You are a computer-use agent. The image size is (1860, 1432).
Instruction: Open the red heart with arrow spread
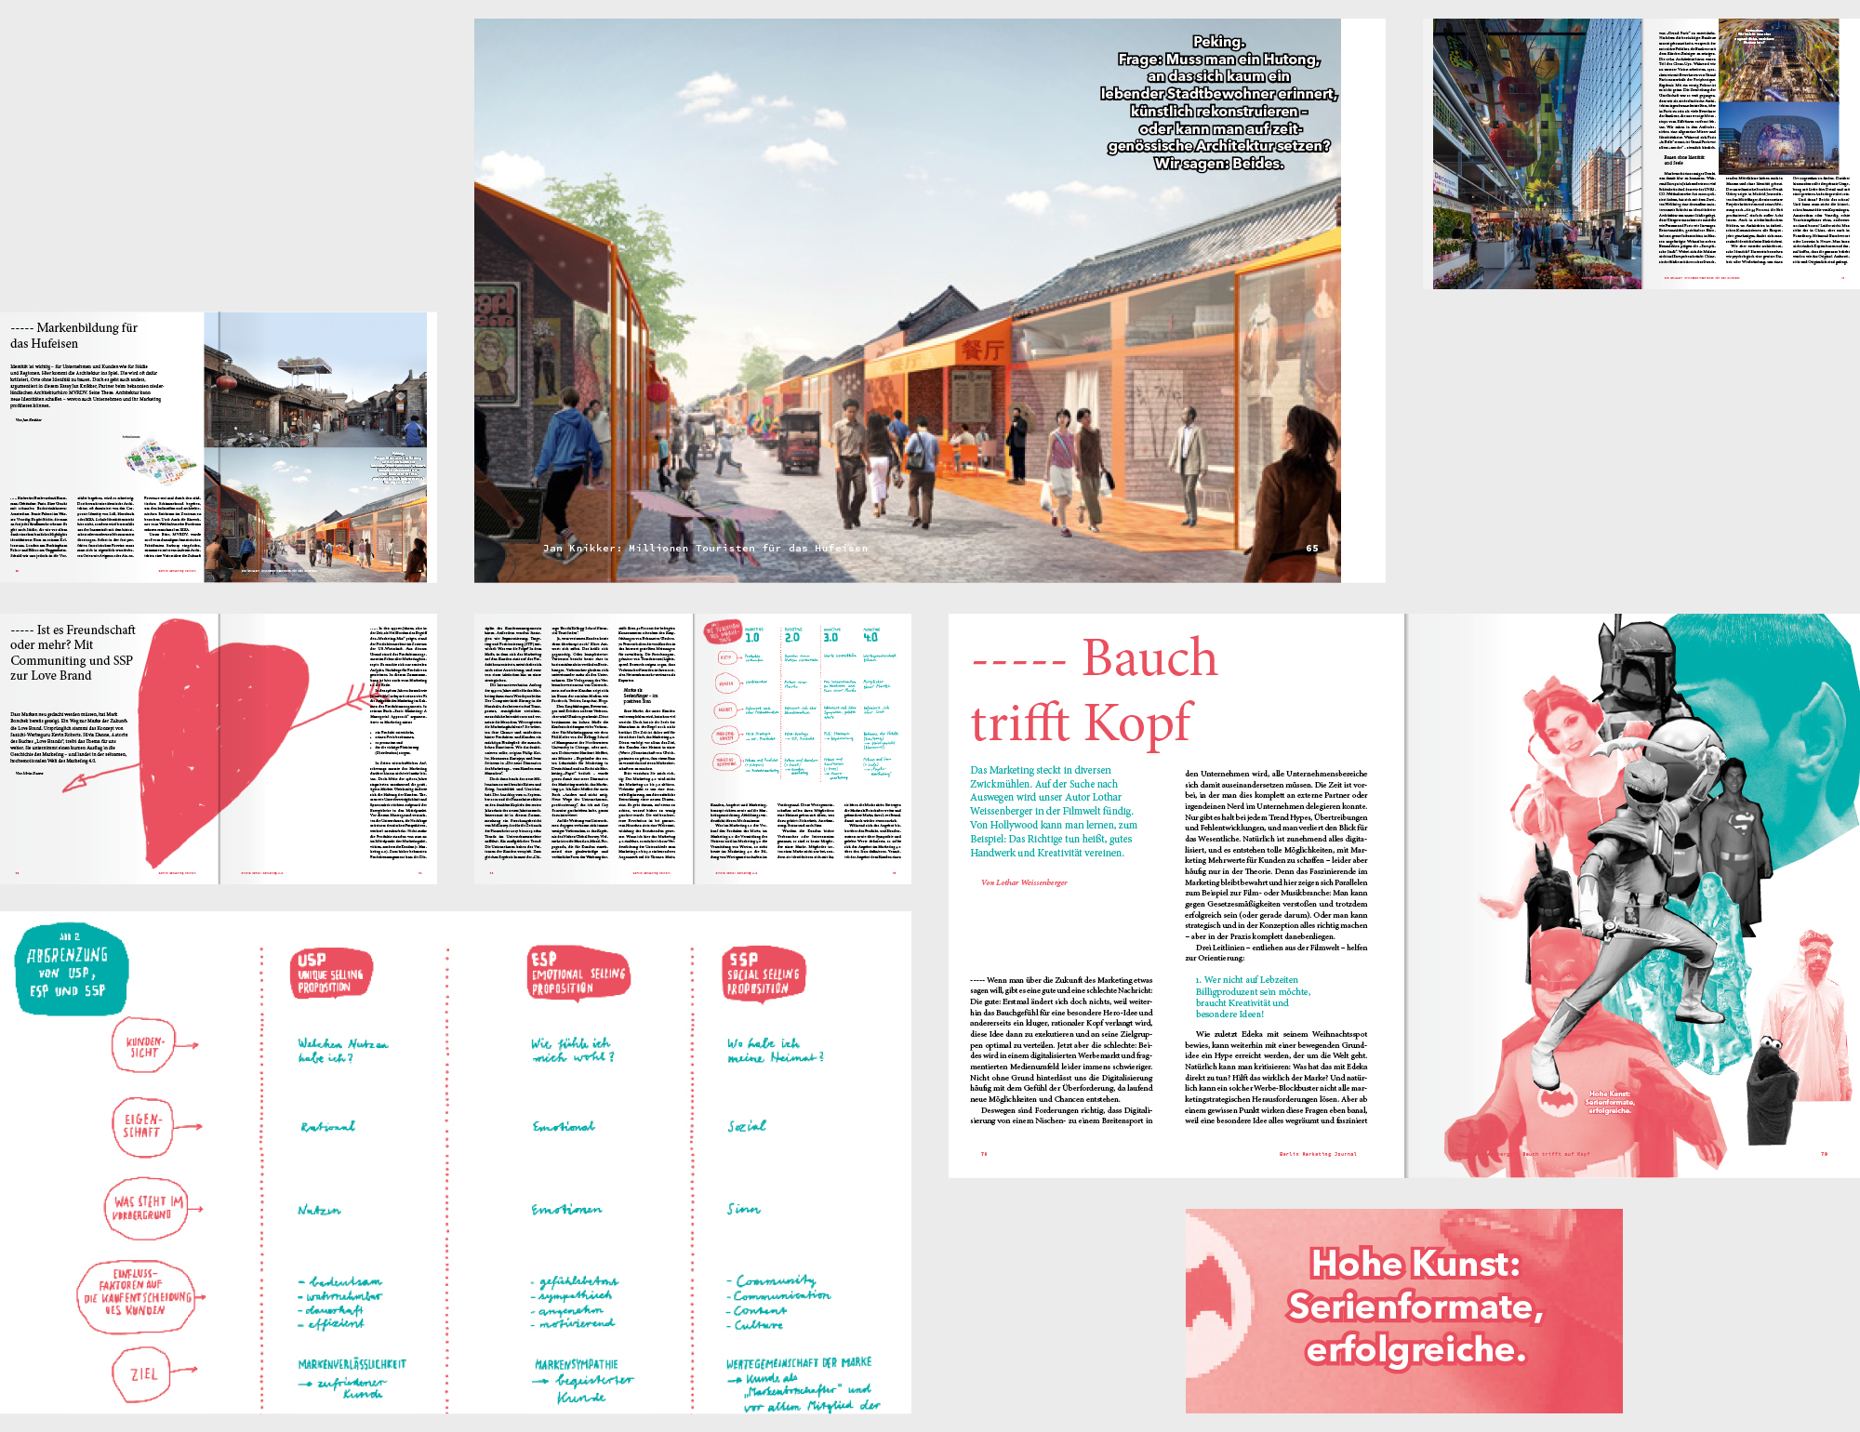[x=219, y=749]
